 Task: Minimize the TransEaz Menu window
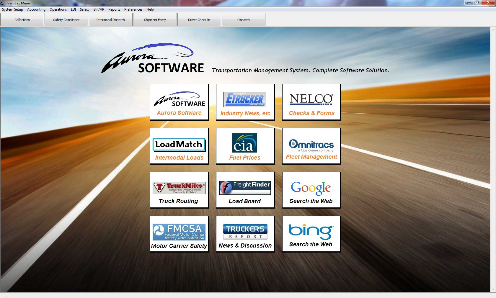tap(469, 3)
